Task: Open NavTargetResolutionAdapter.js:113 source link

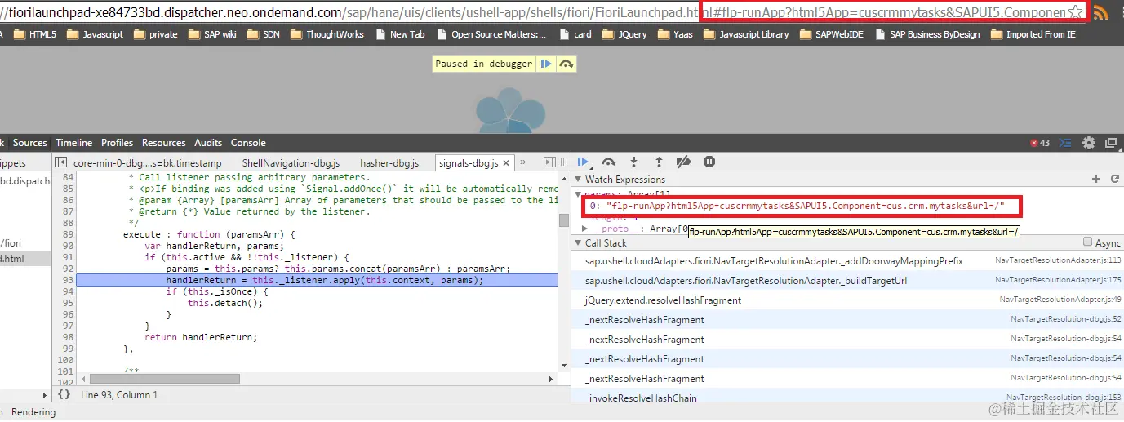Action: click(1058, 260)
